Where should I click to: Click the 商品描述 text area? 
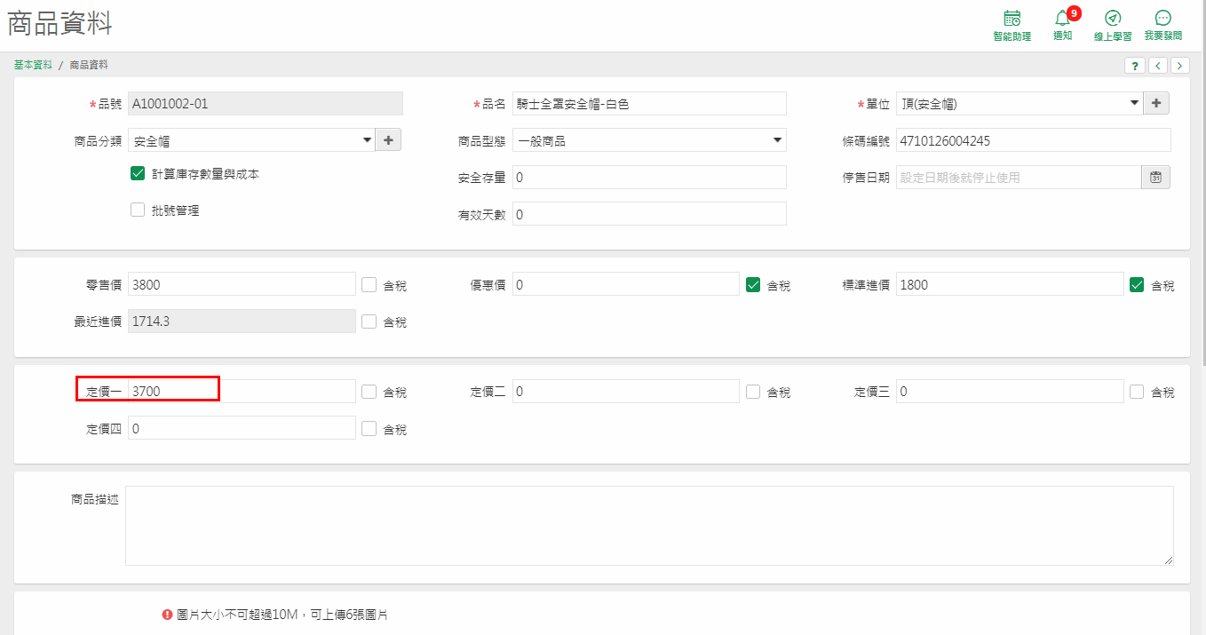click(649, 526)
